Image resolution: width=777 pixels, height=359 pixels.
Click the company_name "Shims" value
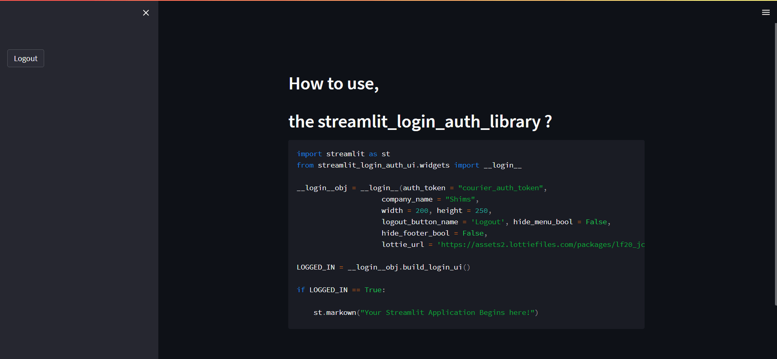460,199
